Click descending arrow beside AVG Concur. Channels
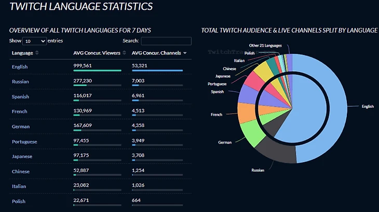Image resolution: width=379 pixels, height=212 pixels. [x=185, y=53]
